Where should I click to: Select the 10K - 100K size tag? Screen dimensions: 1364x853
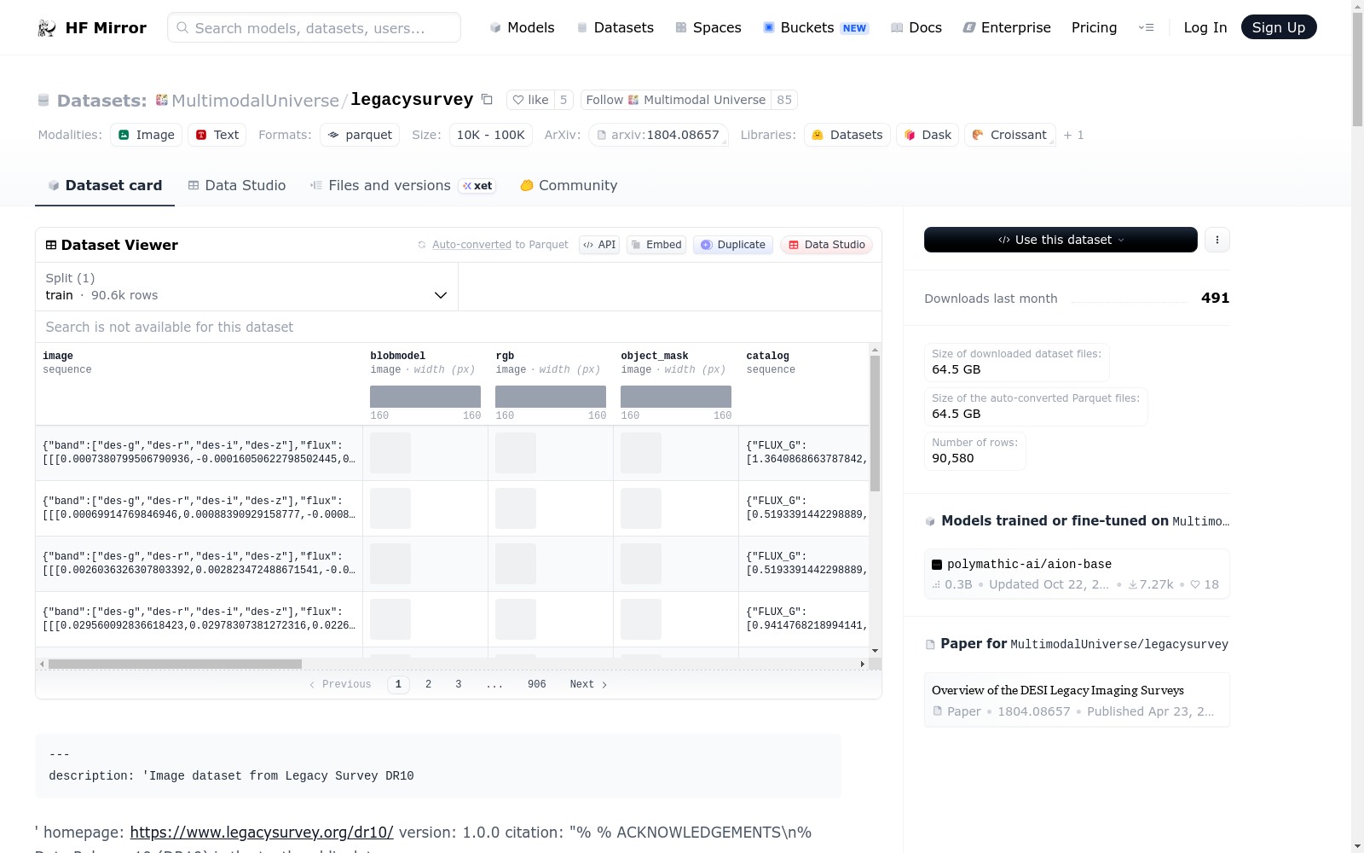[491, 135]
